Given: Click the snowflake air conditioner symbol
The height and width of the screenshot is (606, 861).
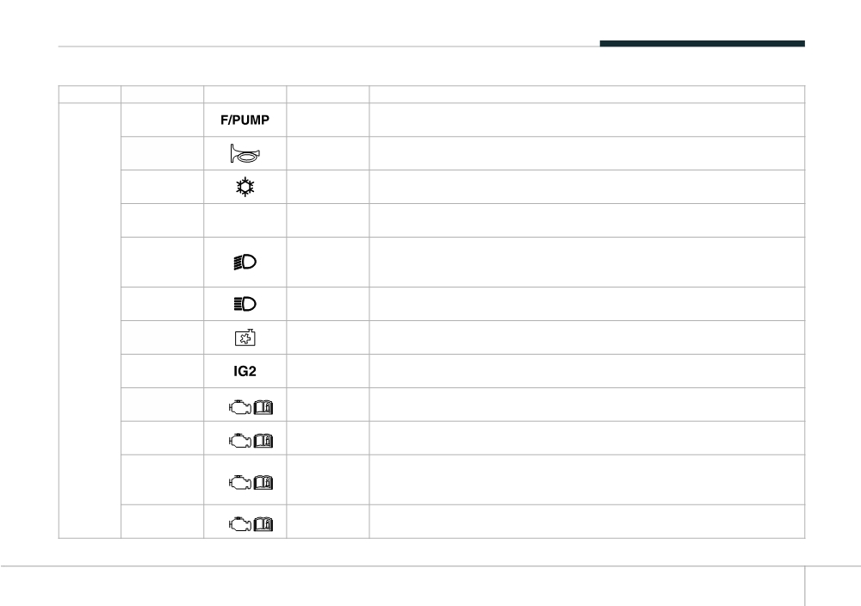Looking at the screenshot, I should tap(245, 187).
